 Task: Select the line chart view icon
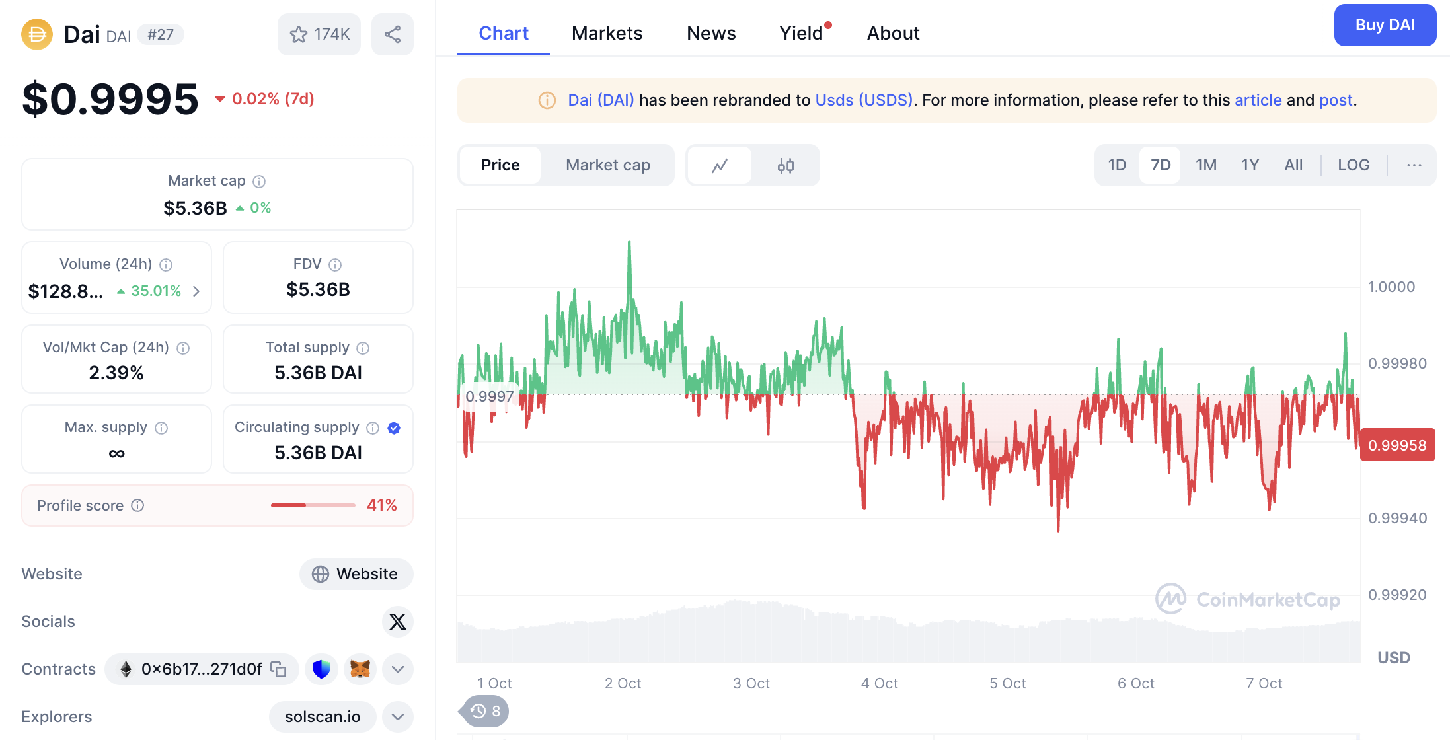pyautogui.click(x=720, y=165)
